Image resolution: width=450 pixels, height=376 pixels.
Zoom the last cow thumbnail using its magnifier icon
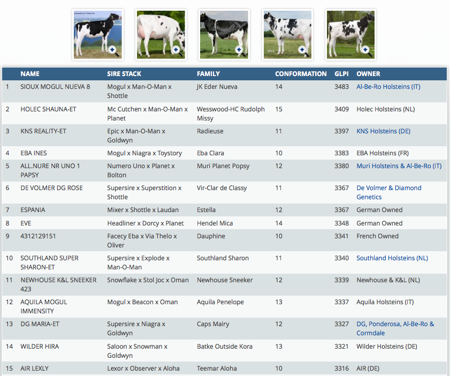point(365,50)
